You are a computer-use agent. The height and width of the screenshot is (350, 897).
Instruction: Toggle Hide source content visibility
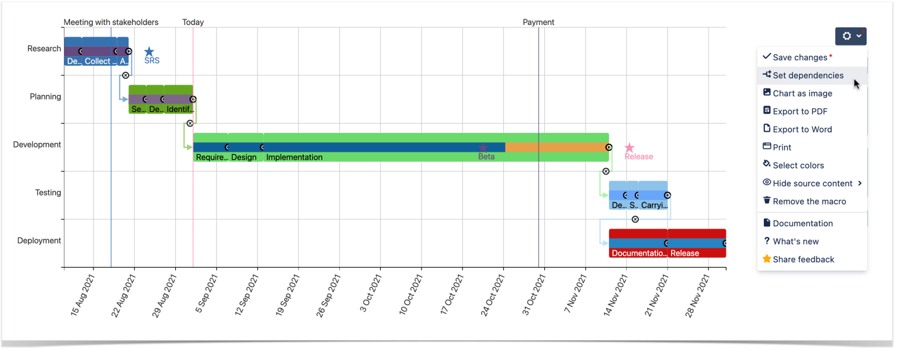[766, 183]
